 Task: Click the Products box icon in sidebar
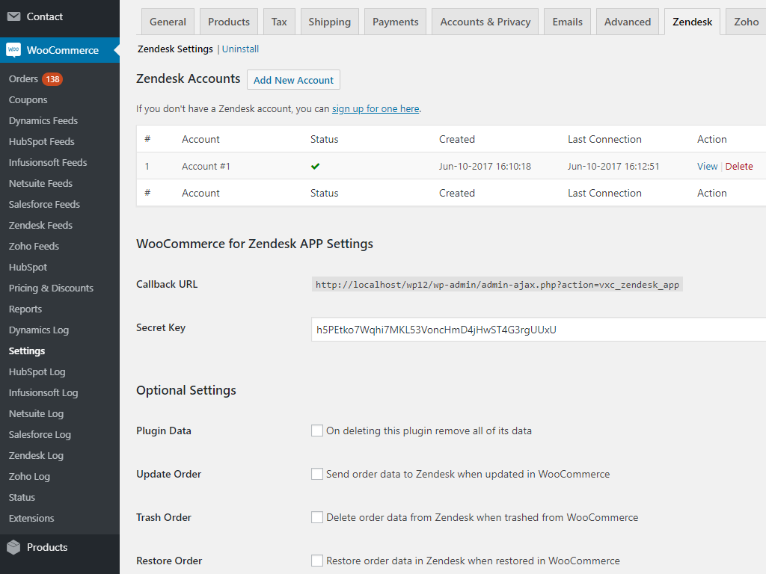[13, 547]
